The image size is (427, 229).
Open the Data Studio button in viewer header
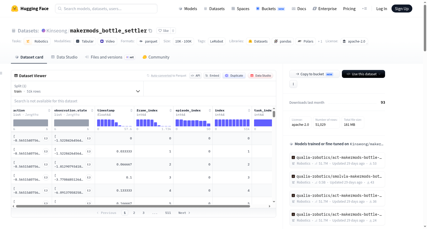[260, 76]
